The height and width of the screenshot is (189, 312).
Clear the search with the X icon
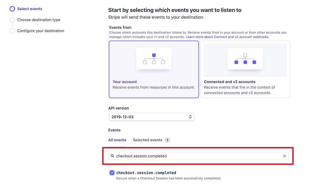(285, 156)
